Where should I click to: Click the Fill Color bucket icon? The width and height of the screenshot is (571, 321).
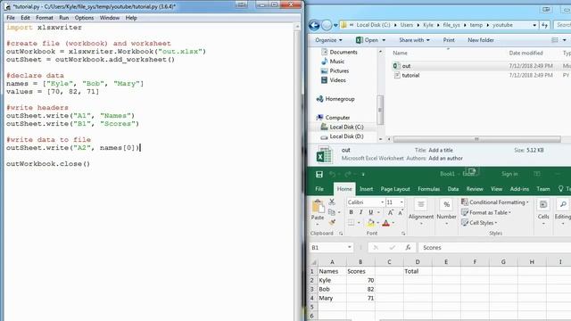[x=371, y=222]
